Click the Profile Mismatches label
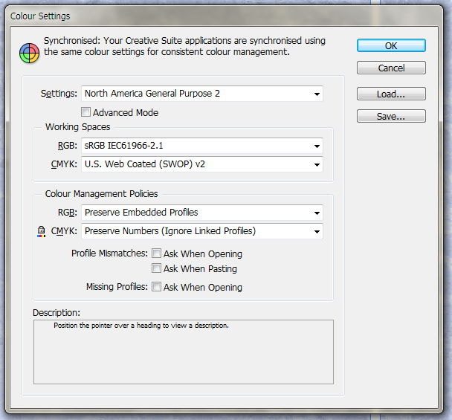Screen dimensions: 452x420 pos(109,253)
